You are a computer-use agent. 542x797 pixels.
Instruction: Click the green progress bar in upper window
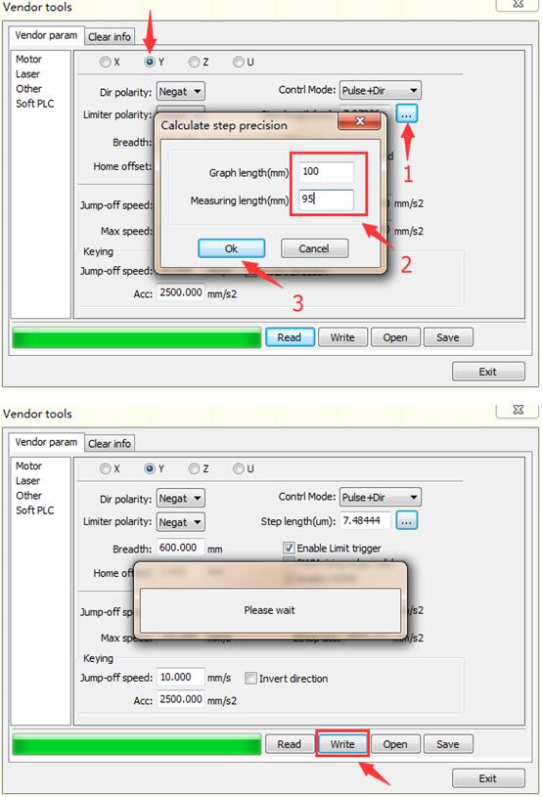pyautogui.click(x=136, y=337)
